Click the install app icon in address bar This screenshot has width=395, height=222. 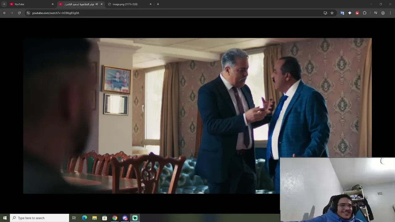[x=325, y=13]
